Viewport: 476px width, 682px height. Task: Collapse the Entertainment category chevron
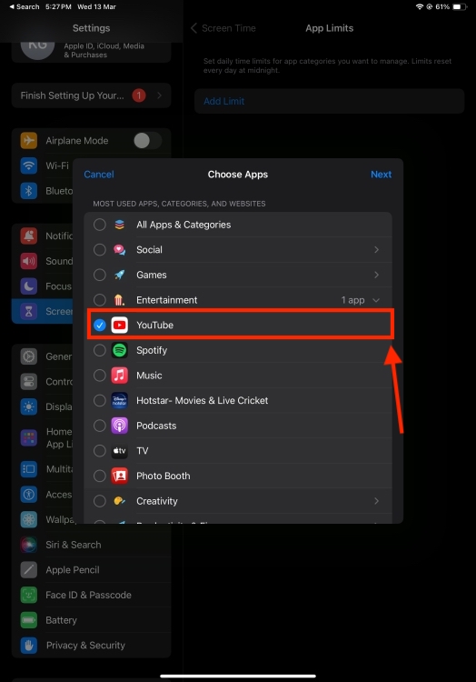376,300
